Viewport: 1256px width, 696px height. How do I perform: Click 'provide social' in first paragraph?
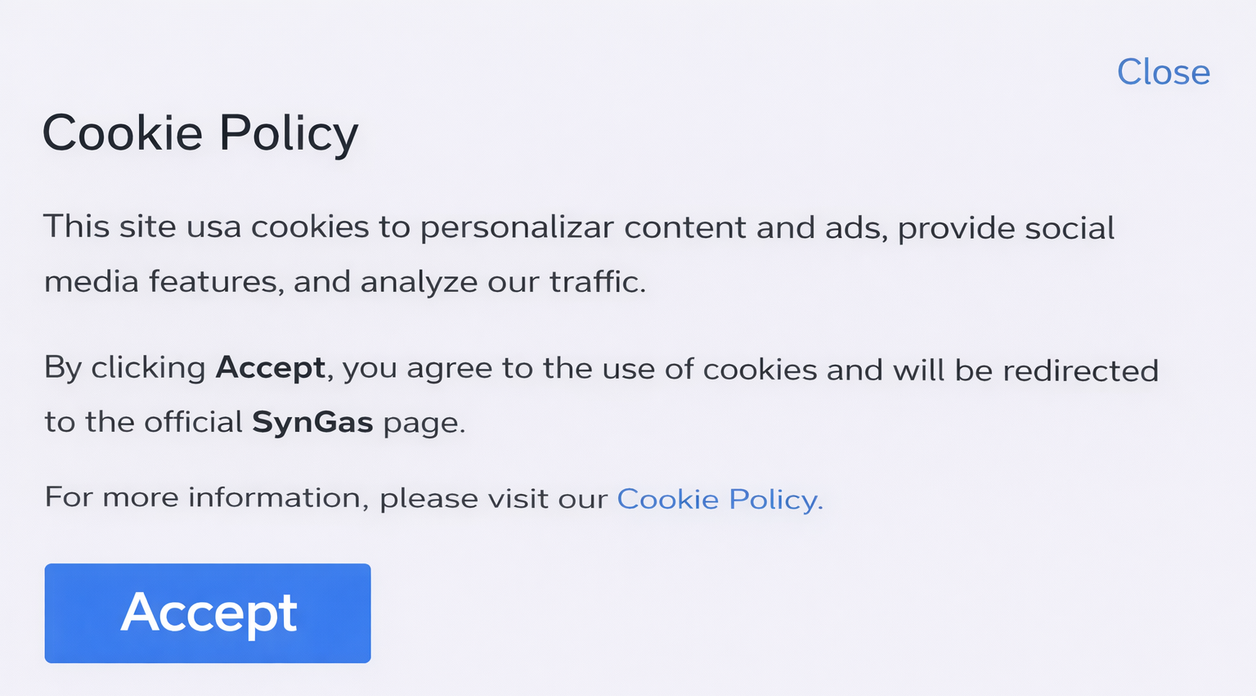click(1006, 228)
